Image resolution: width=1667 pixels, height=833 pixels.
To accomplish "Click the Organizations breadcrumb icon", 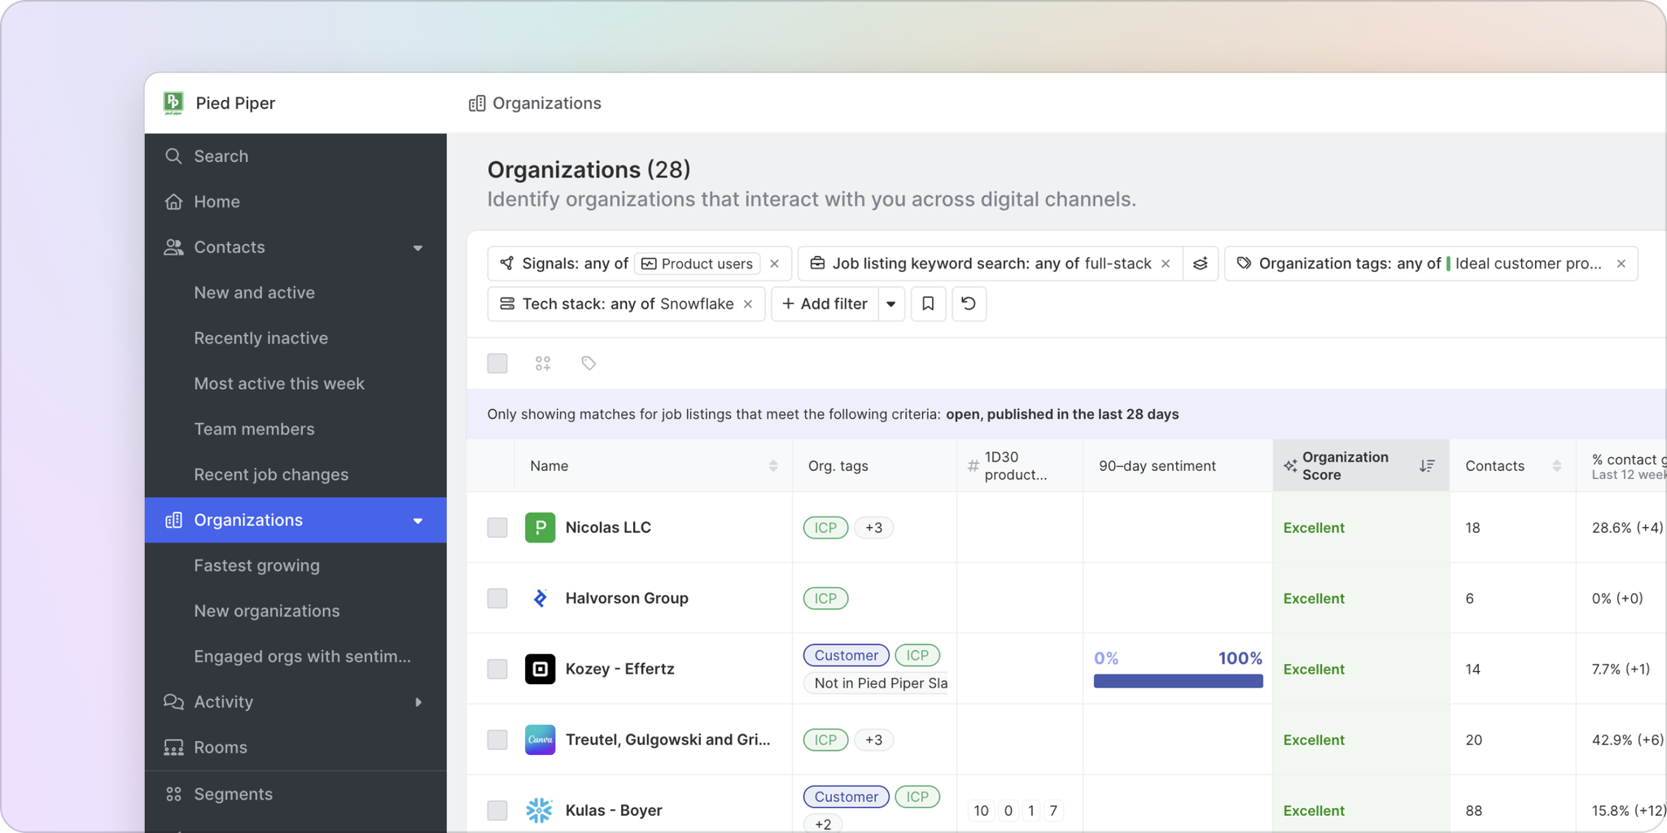I will tap(477, 103).
